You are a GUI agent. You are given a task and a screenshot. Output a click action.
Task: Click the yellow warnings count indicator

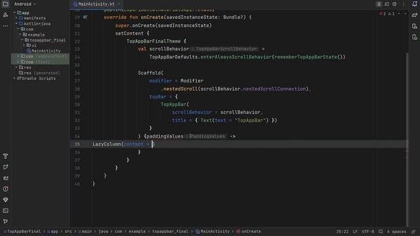pyautogui.click(x=391, y=14)
